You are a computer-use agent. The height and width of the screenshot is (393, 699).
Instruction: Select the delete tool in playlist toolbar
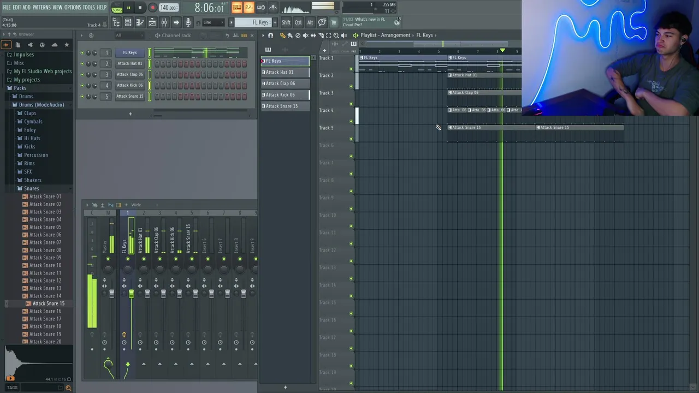click(298, 35)
